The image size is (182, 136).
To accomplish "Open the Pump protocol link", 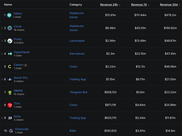I will 18,39.
